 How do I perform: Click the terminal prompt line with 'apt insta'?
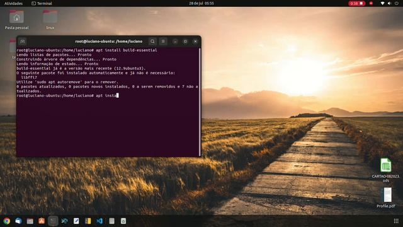[x=67, y=95]
